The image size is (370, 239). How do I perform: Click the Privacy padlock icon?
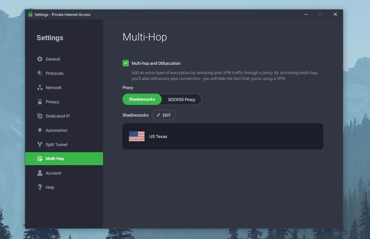tap(40, 102)
